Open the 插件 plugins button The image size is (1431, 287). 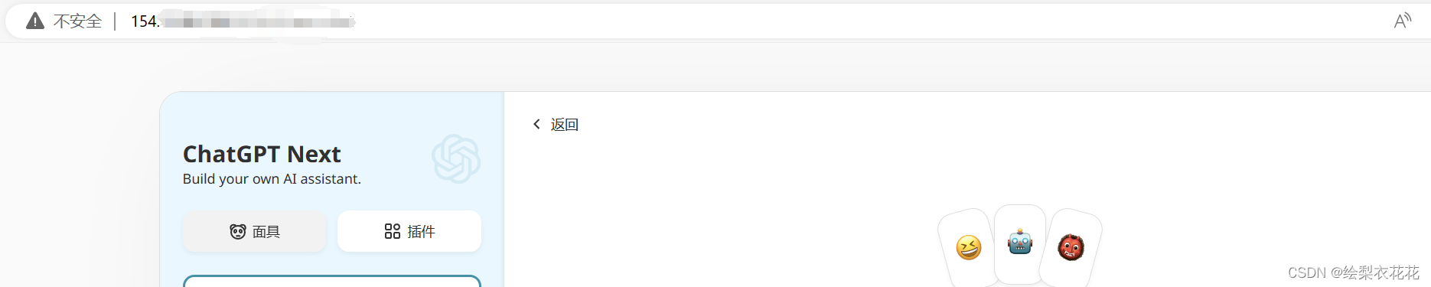[409, 231]
